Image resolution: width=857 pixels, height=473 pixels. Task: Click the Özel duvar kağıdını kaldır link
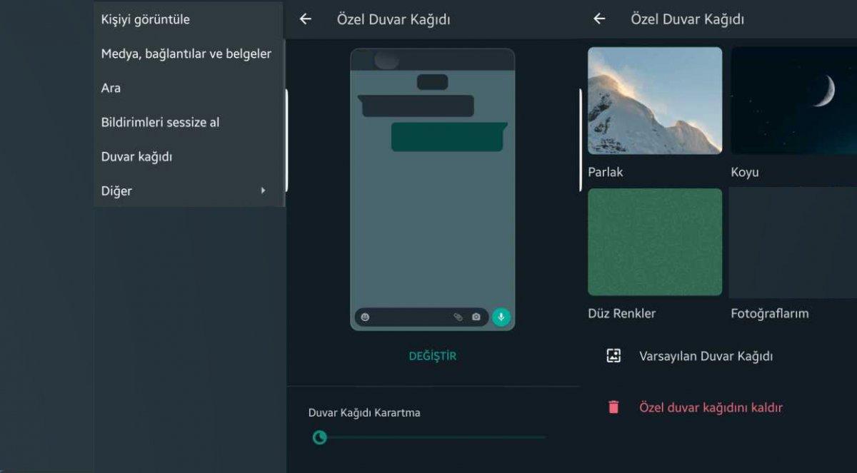[x=711, y=407]
